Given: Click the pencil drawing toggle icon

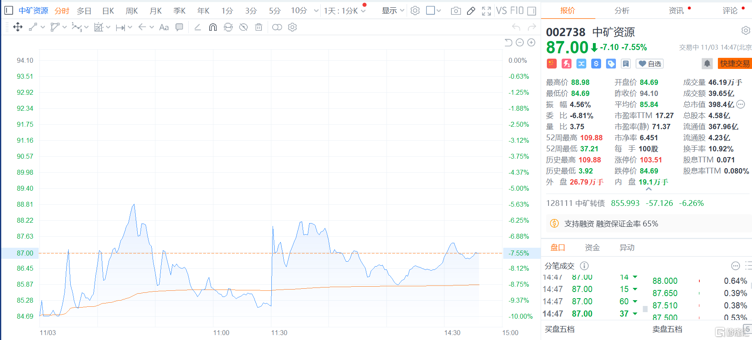Looking at the screenshot, I should click(471, 11).
